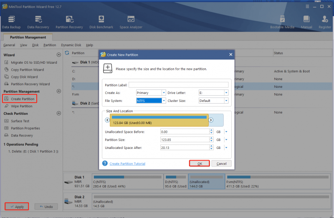Collapse the Check Partition section
334x218 pixels.
(x=59, y=113)
